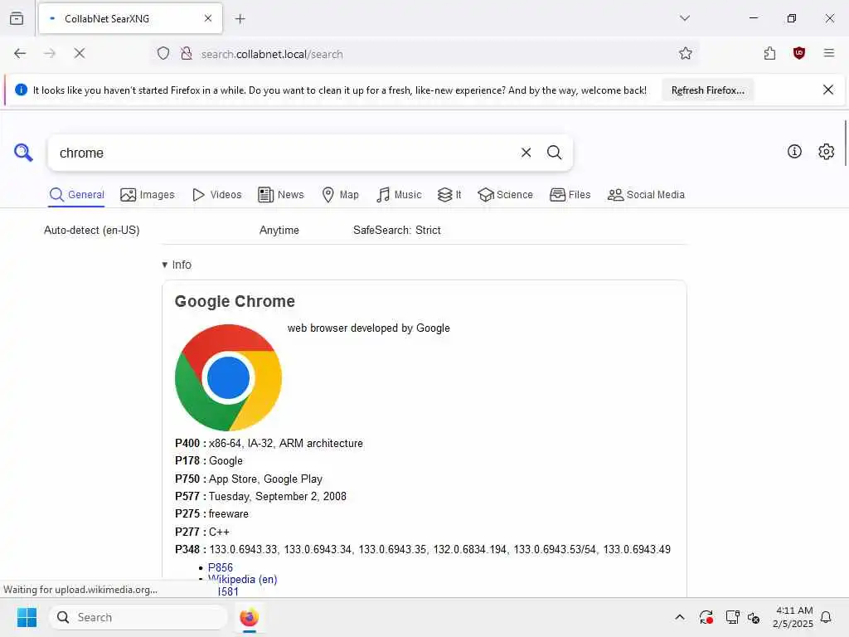The height and width of the screenshot is (637, 849).
Task: Switch to the Files category
Action: pos(570,194)
